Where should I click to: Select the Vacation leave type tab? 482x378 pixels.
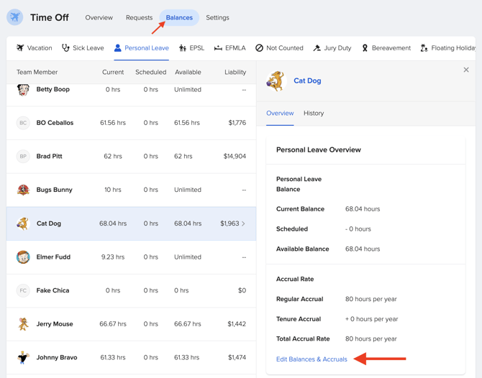tap(34, 48)
